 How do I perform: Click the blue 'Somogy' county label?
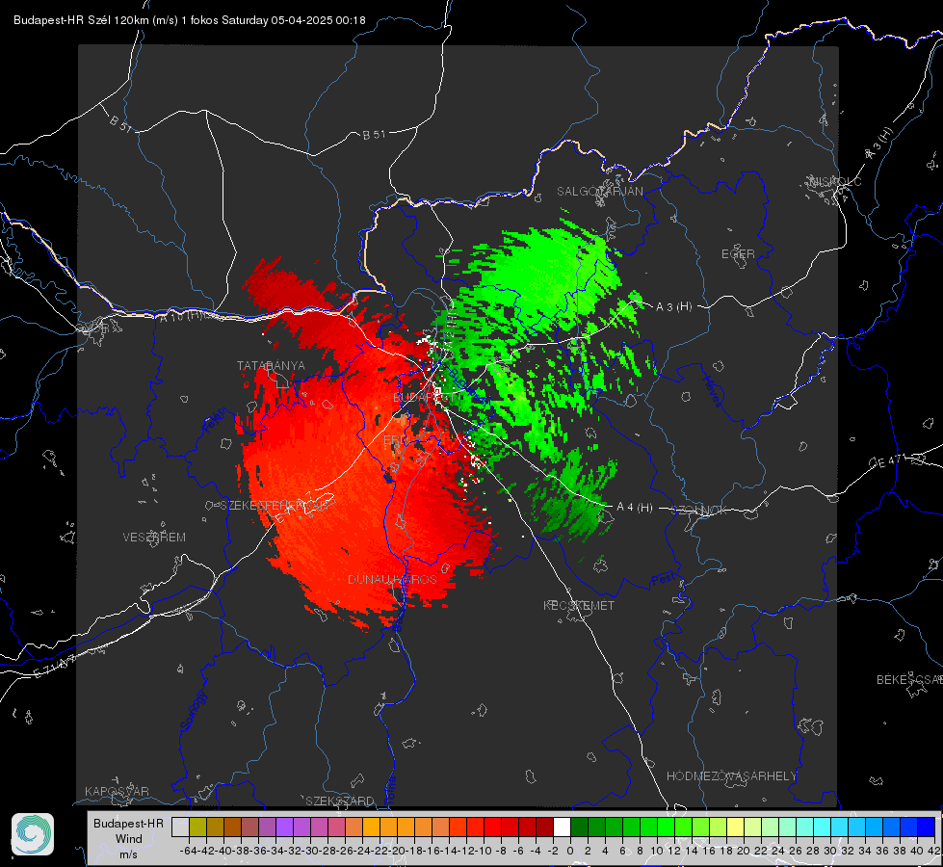(x=193, y=711)
